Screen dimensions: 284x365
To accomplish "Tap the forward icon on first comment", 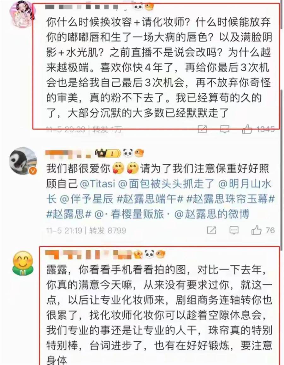I will 202,129.
